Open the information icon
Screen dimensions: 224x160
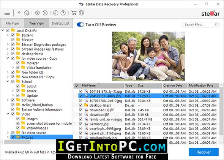[55, 13]
